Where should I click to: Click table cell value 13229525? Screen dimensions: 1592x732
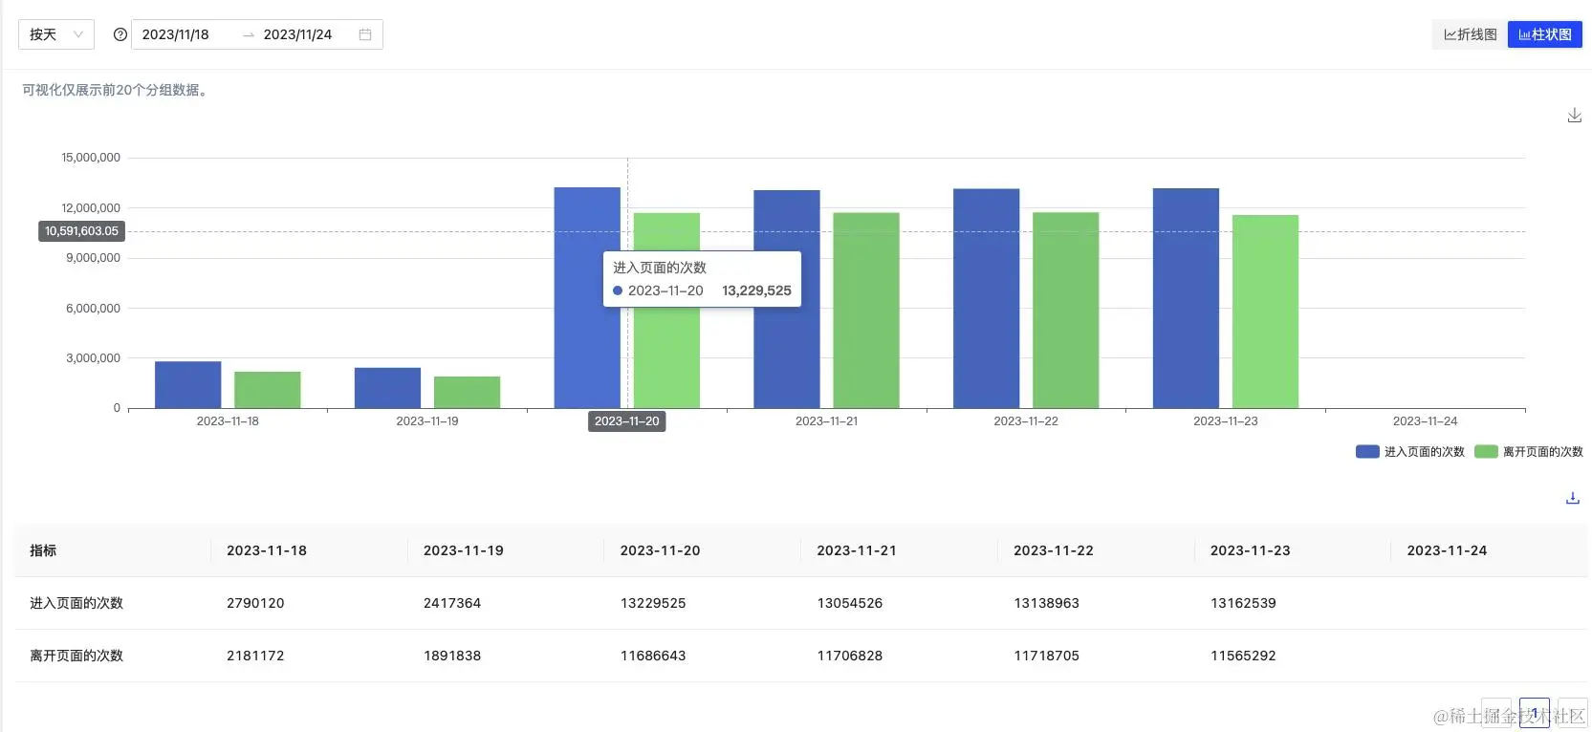[x=653, y=603]
